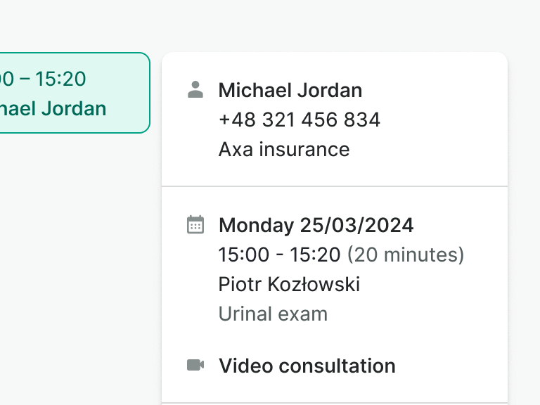This screenshot has width=540, height=405.
Task: Click the +48 country code of the phone
Action: 237,120
